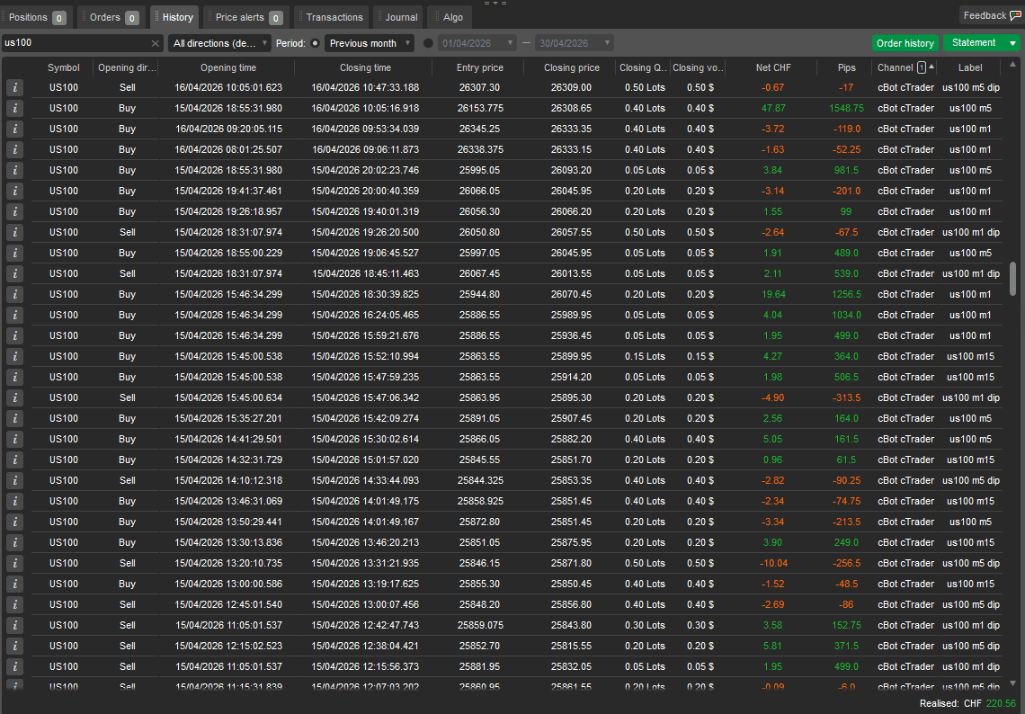Click the Feedback speech bubble icon
Viewport: 1025px width, 714px height.
[x=1015, y=15]
